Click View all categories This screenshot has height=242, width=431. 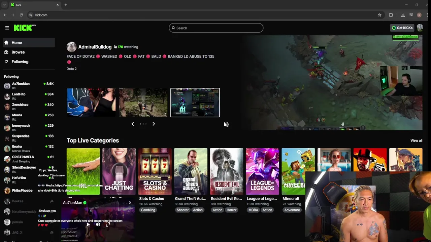click(x=416, y=140)
